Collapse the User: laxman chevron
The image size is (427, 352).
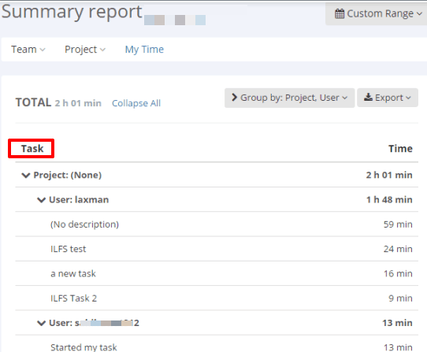41,200
